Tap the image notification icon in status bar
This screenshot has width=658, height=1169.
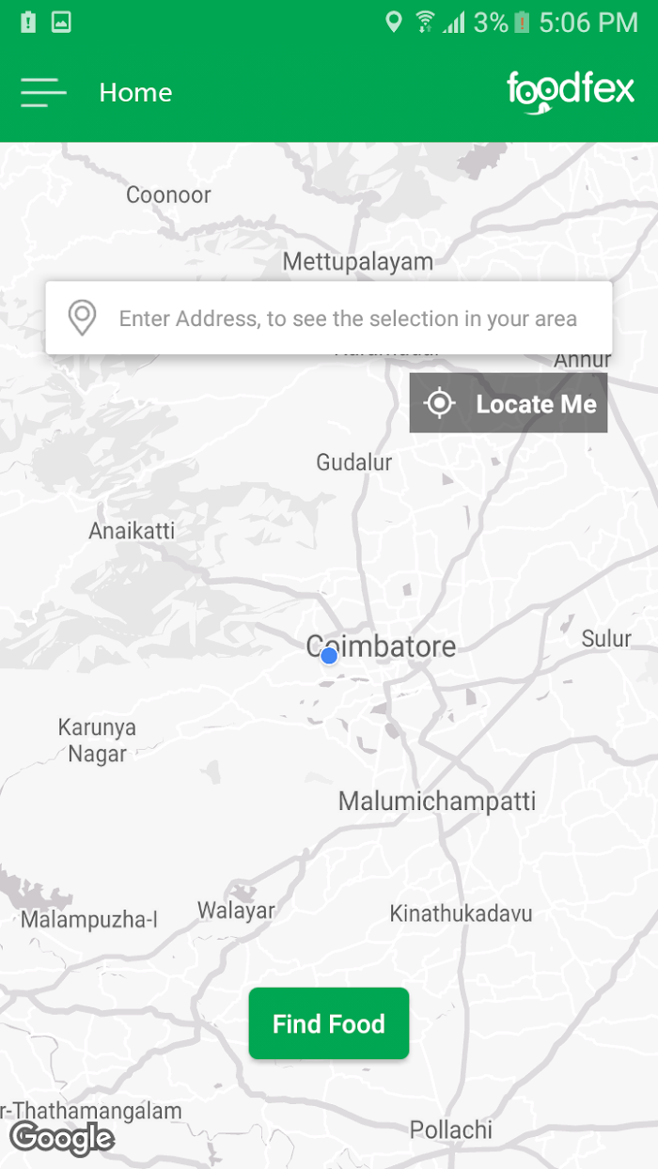point(61,22)
